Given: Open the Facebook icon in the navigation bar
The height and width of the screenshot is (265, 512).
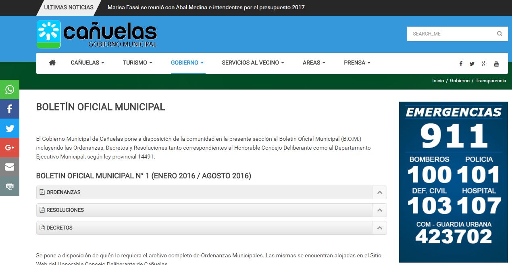Looking at the screenshot, I should tap(461, 64).
